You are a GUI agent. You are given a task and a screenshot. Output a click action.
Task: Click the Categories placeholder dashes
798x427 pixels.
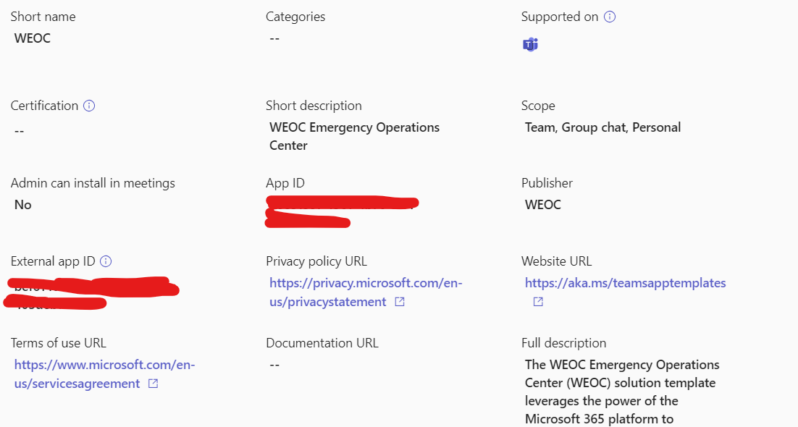coord(273,38)
